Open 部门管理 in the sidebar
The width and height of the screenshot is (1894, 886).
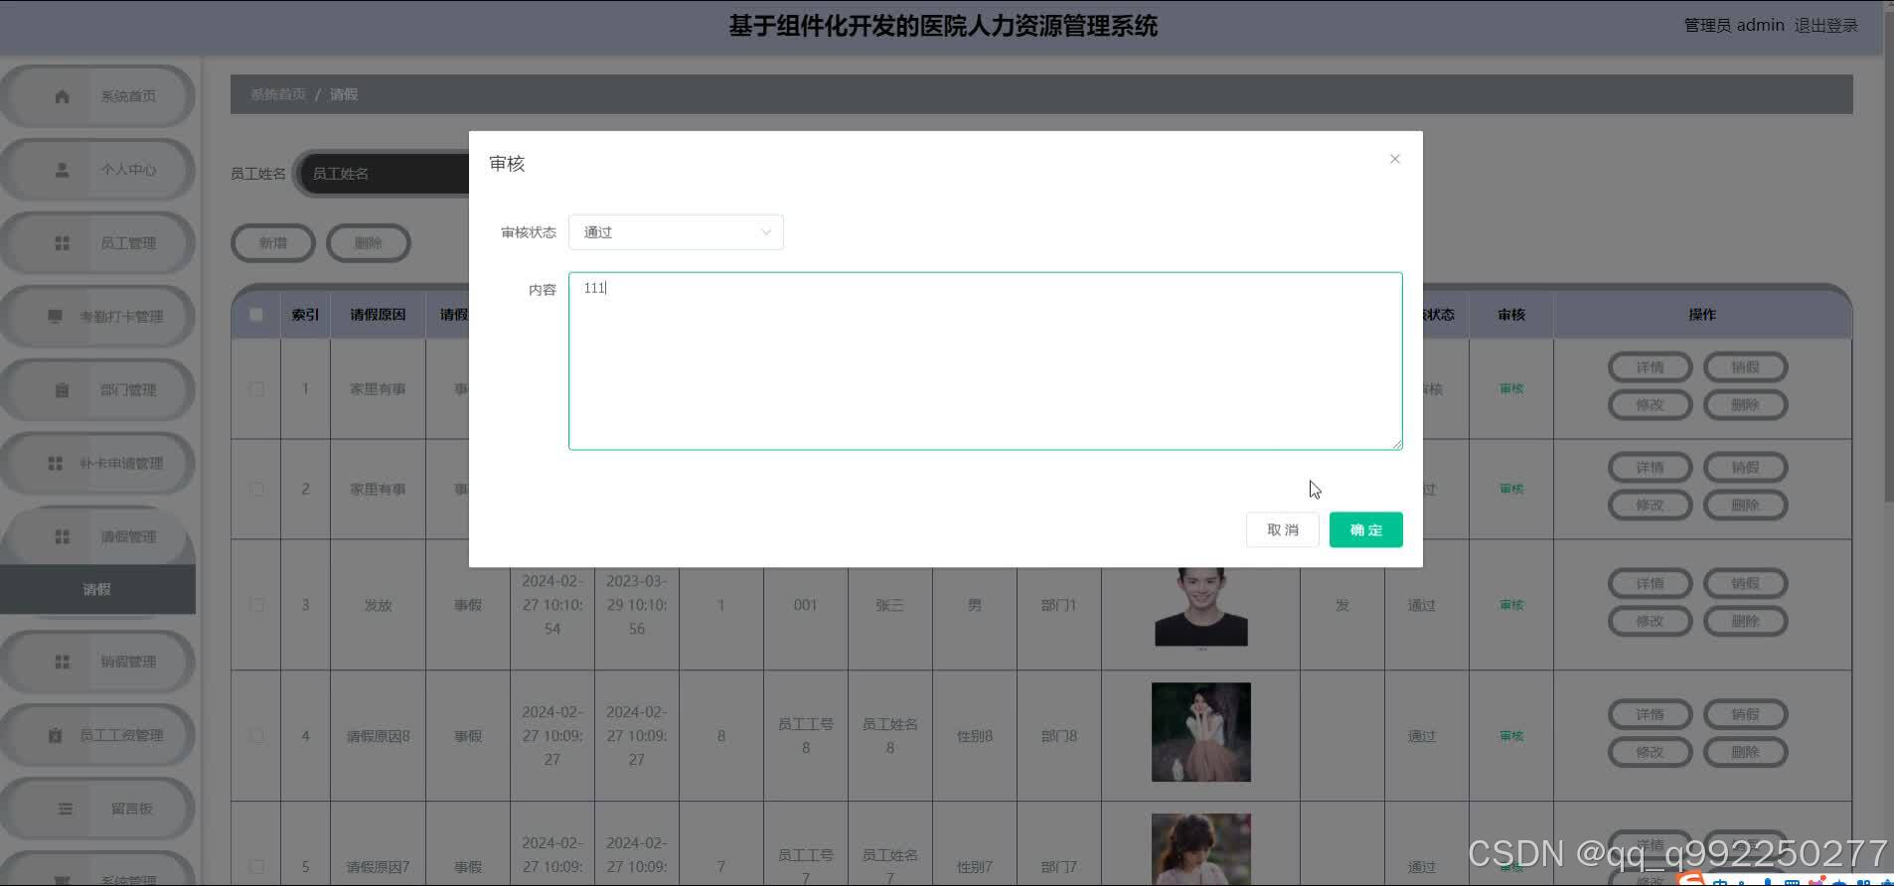(97, 390)
